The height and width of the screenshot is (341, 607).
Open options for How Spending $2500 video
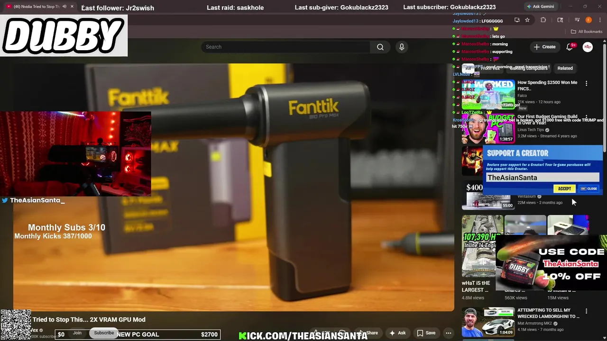click(586, 83)
